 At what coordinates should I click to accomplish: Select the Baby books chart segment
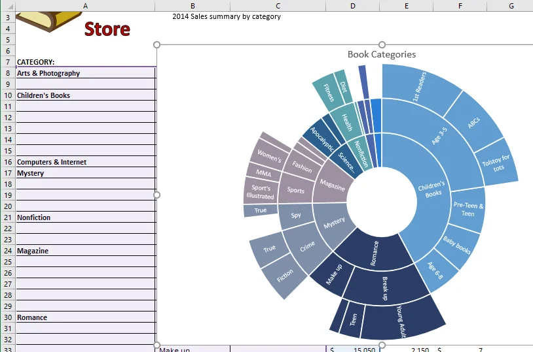pyautogui.click(x=457, y=245)
